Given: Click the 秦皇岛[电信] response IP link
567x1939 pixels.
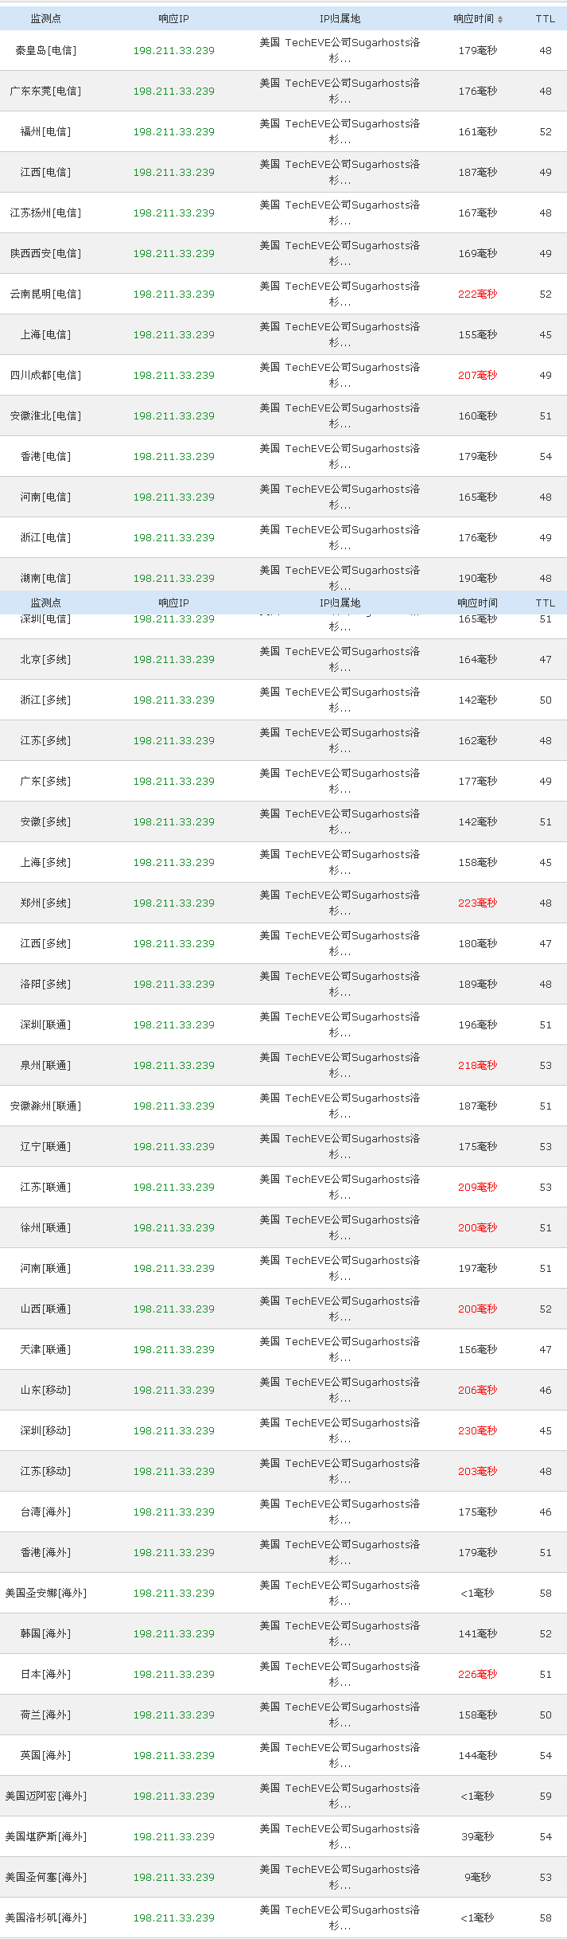Looking at the screenshot, I should [x=173, y=50].
